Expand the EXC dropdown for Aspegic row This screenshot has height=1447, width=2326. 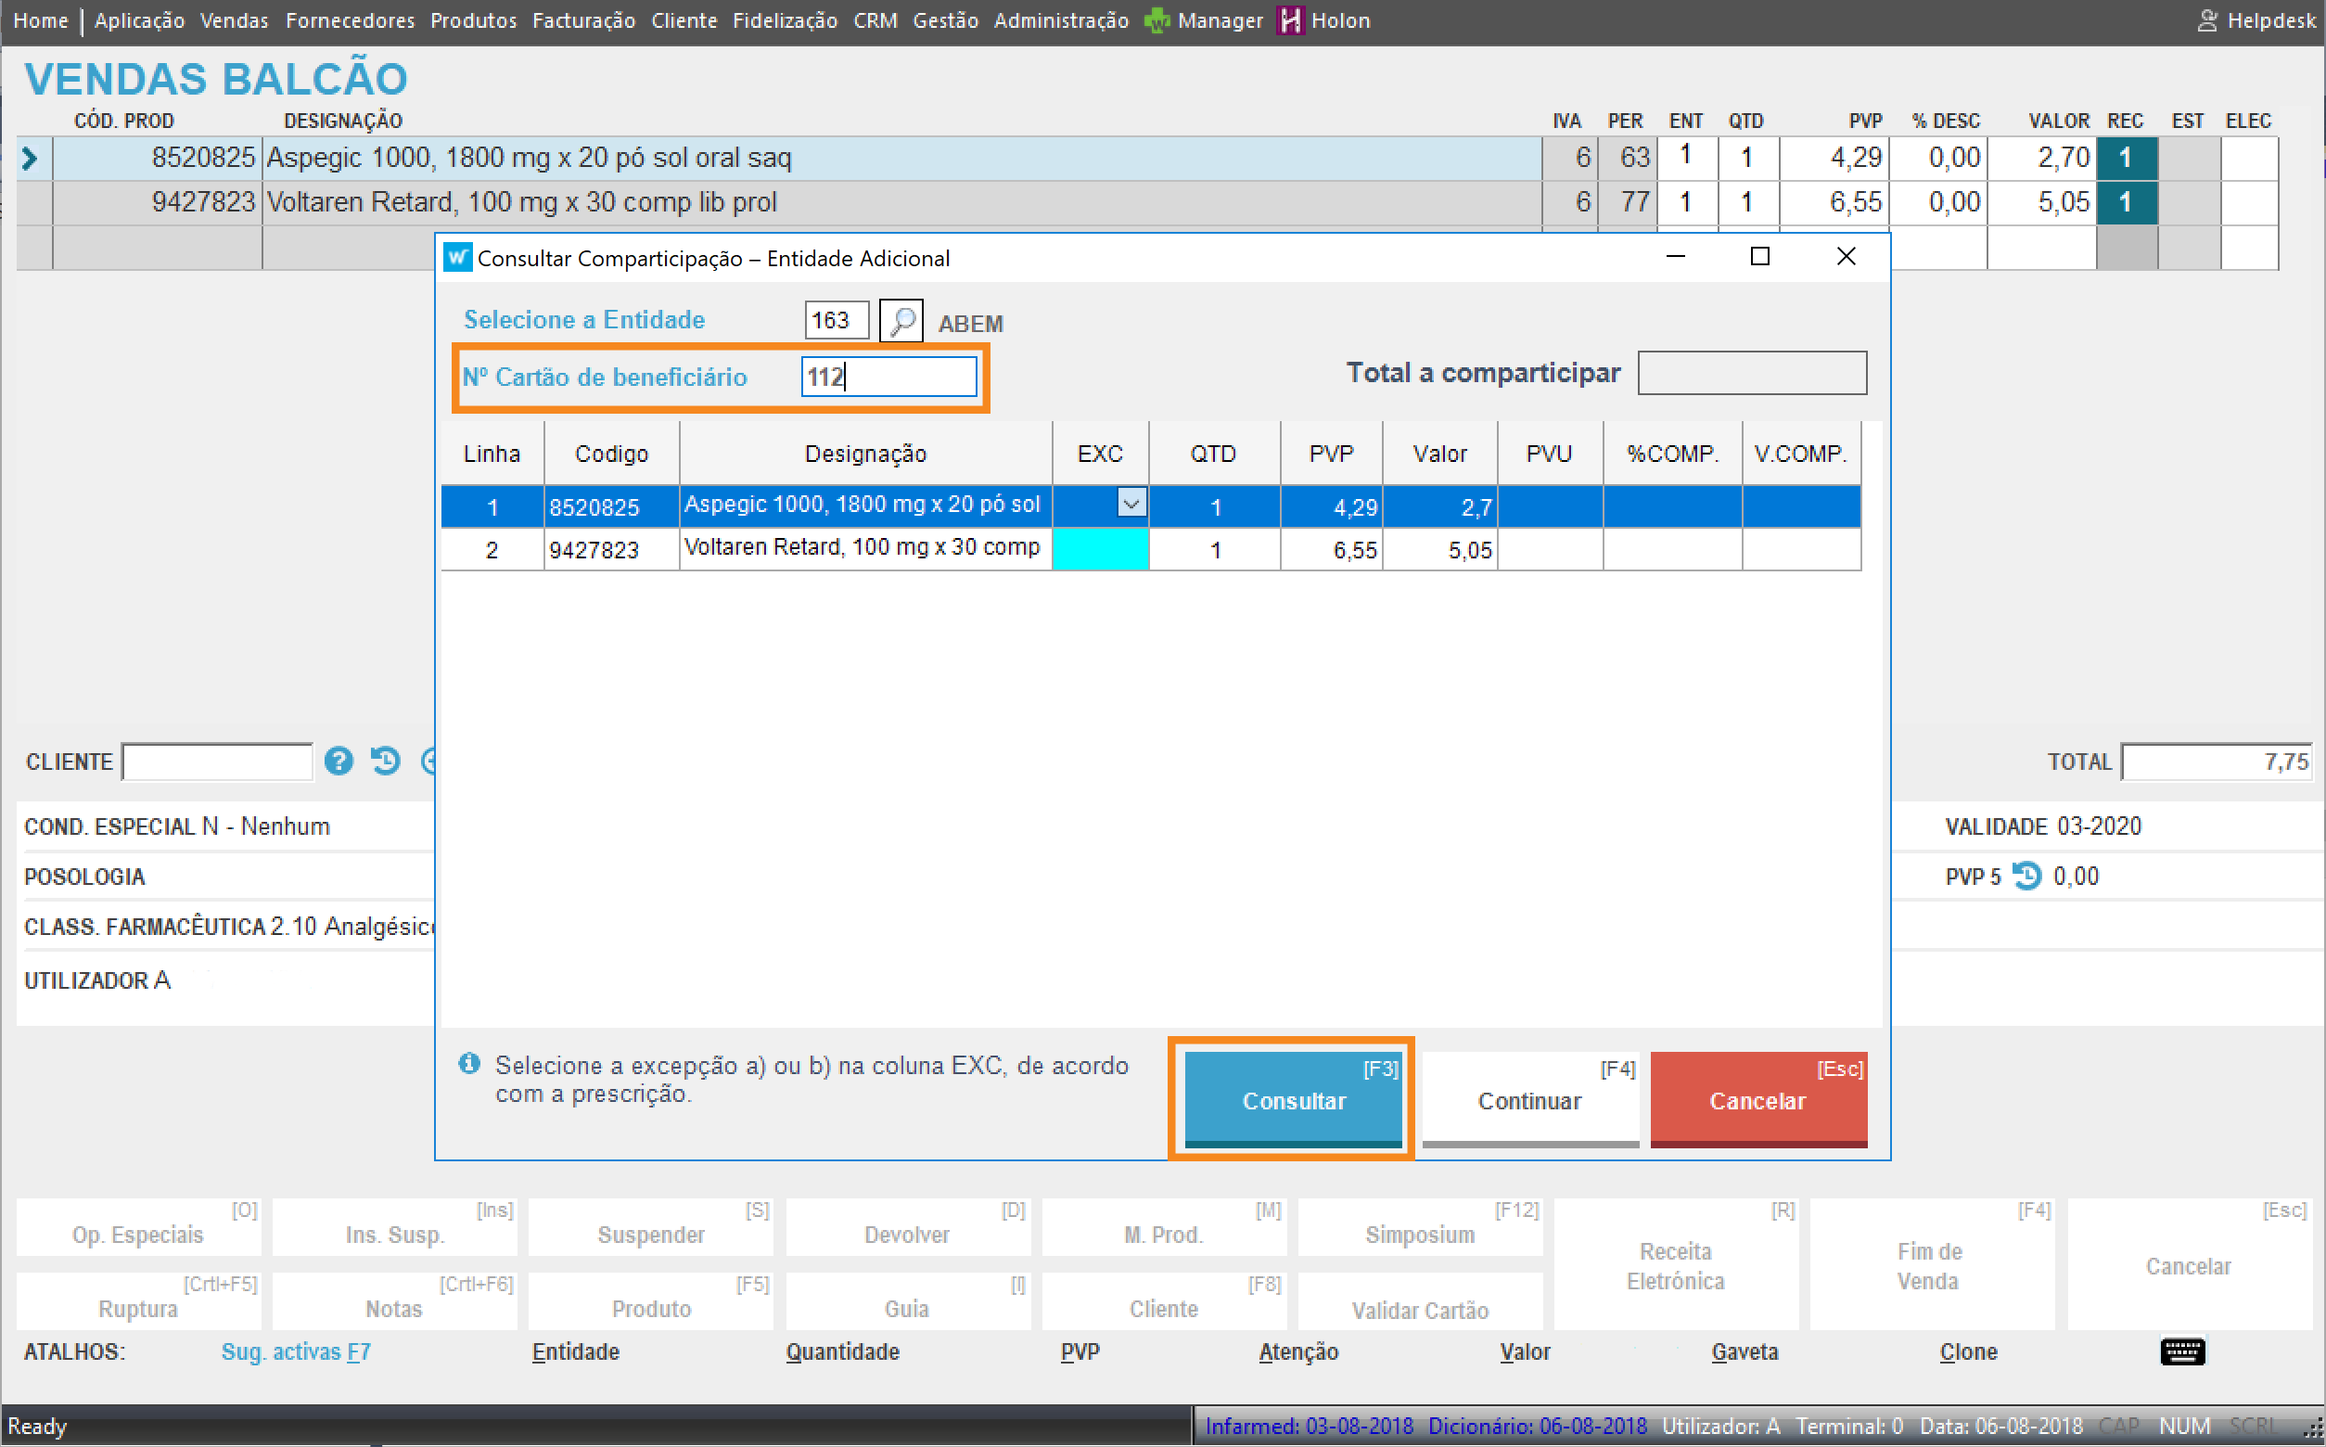click(1130, 504)
